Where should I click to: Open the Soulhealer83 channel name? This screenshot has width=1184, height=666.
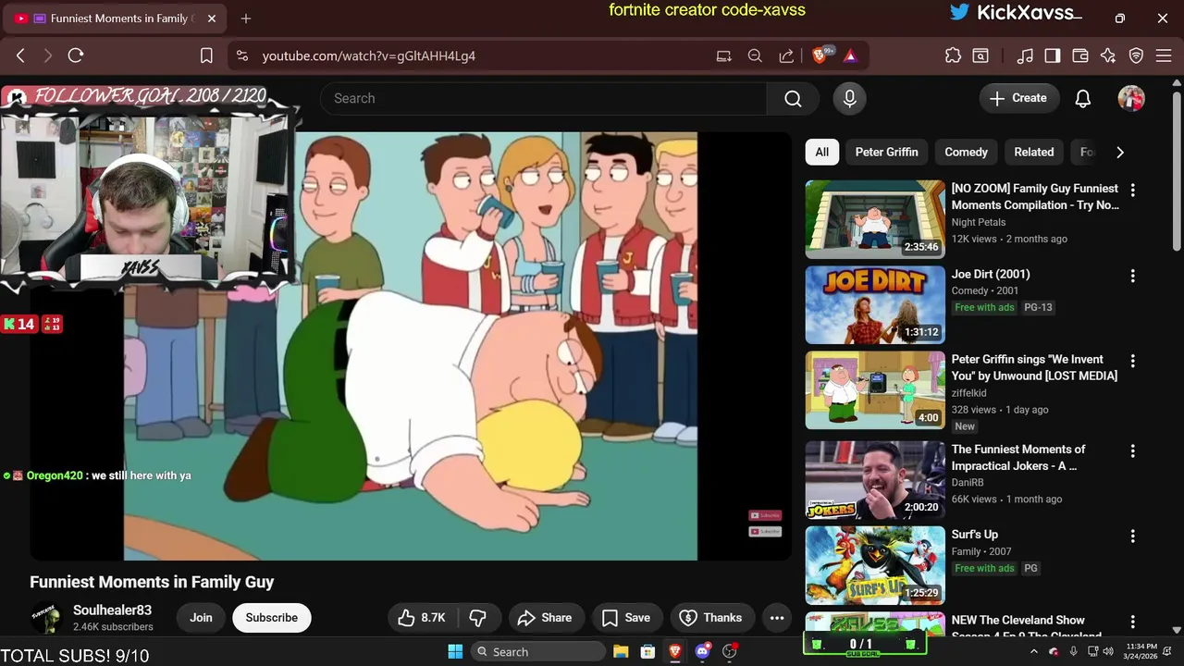(x=112, y=610)
